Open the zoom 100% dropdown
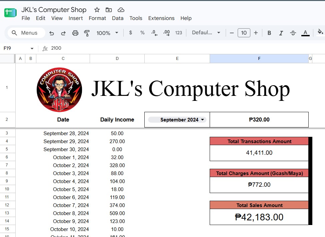Image resolution: width=325 pixels, height=237 pixels. (107, 33)
